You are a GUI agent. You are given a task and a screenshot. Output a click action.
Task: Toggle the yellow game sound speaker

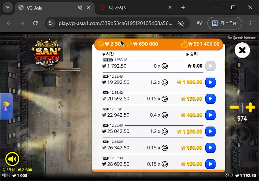tap(12, 159)
